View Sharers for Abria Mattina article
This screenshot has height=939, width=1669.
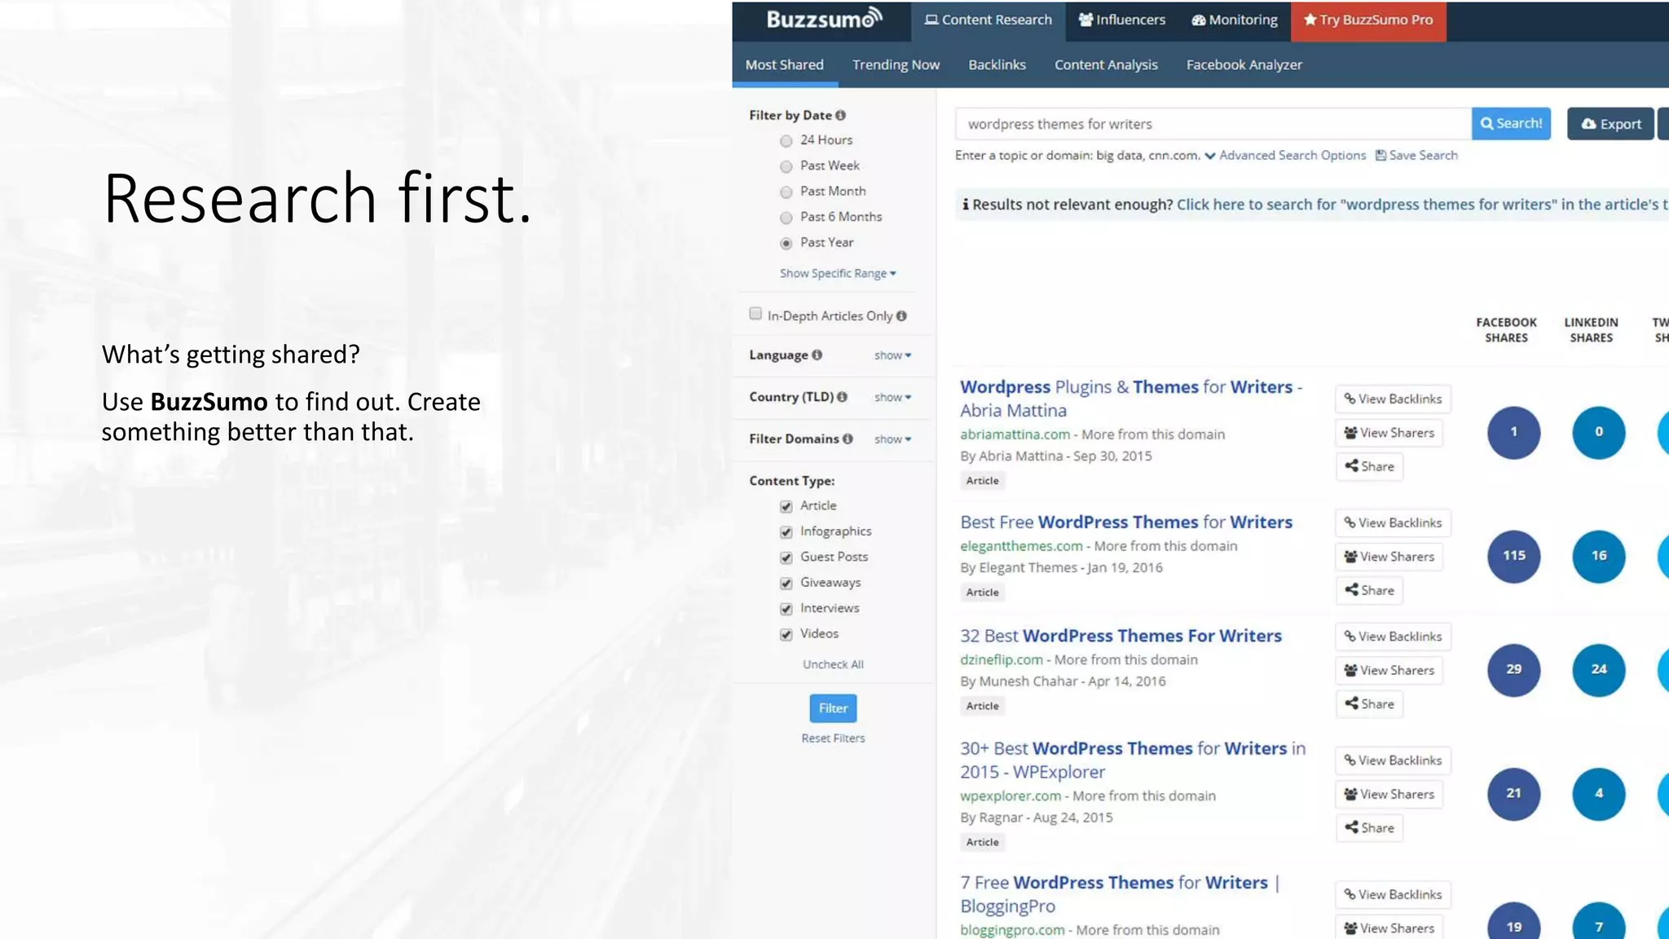tap(1389, 433)
